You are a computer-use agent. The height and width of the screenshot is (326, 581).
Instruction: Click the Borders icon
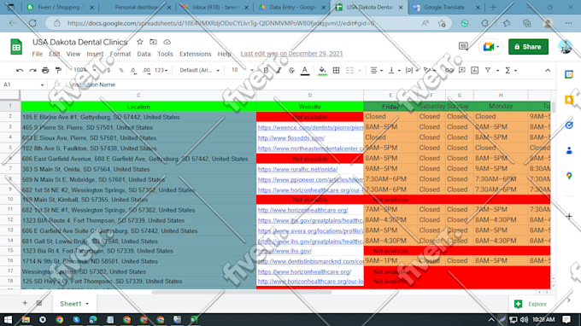pos(336,70)
